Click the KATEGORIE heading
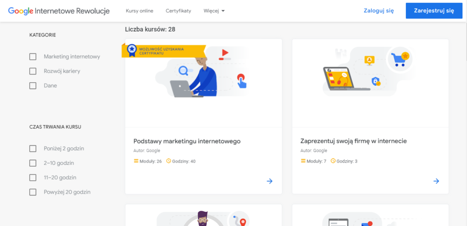The image size is (467, 226). pos(42,35)
